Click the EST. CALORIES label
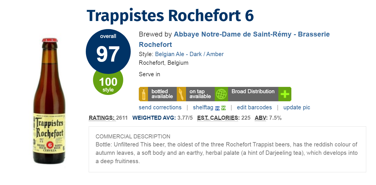376x185 pixels. pyautogui.click(x=218, y=118)
